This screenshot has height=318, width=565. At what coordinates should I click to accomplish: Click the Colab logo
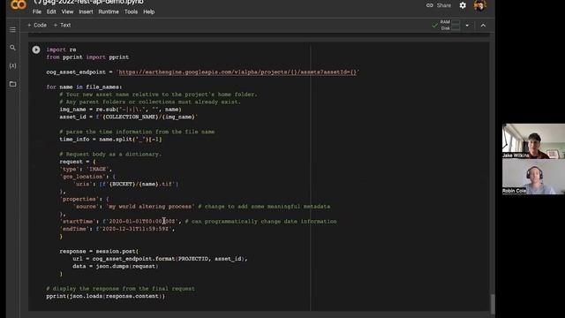[19, 4]
